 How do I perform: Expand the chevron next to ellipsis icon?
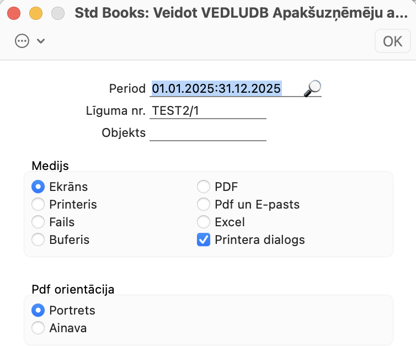[x=40, y=41]
